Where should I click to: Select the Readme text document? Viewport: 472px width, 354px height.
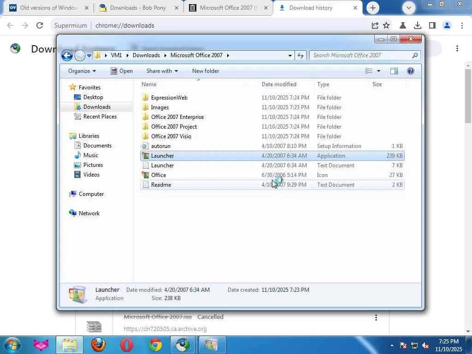point(272,184)
